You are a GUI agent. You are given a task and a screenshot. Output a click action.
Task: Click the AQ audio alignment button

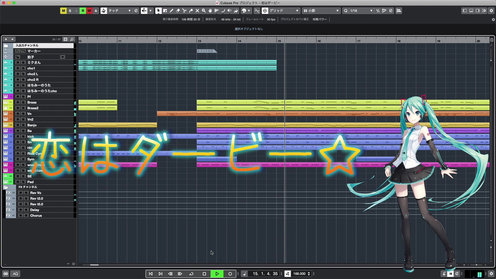click(x=16, y=274)
